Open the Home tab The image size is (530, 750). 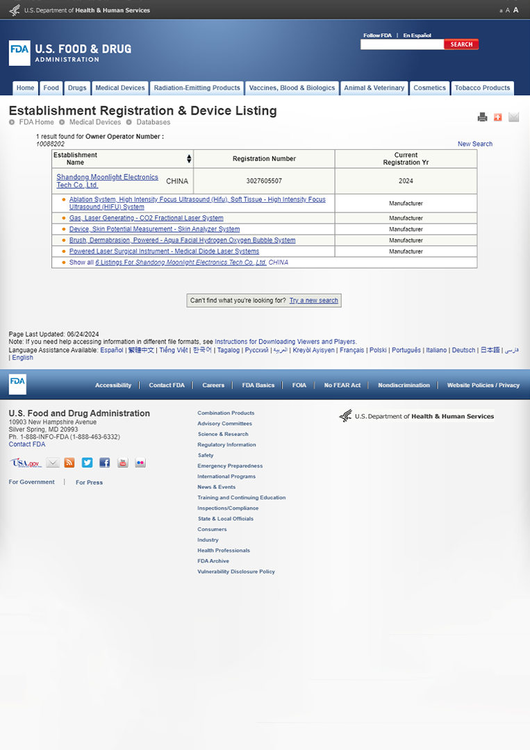(25, 88)
